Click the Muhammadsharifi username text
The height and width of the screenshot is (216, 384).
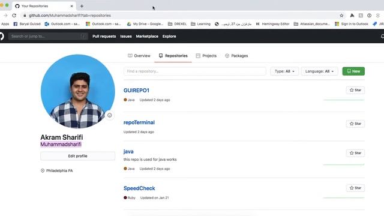pos(61,144)
